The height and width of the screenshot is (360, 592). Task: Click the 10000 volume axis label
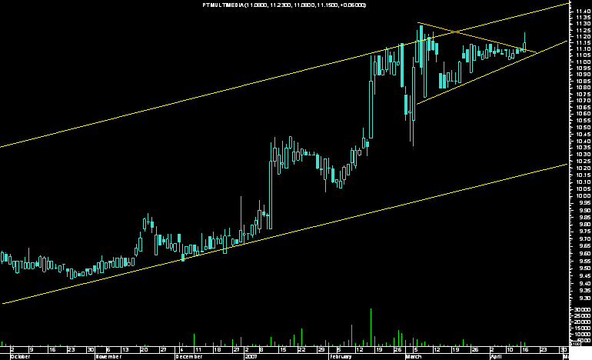583,334
